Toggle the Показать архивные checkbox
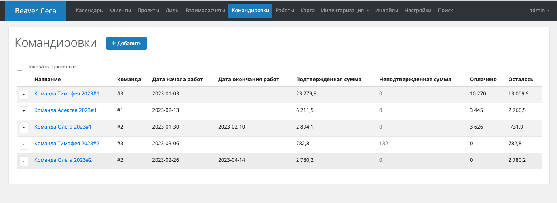Screen dimensions: 557x203 tap(20, 68)
